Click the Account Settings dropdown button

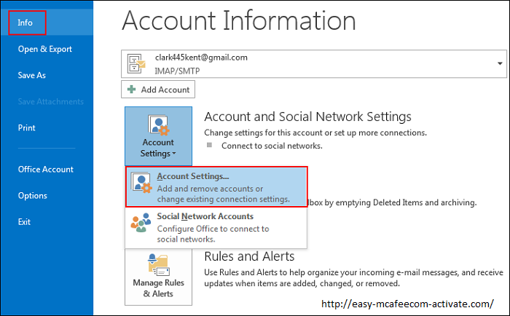click(x=158, y=136)
